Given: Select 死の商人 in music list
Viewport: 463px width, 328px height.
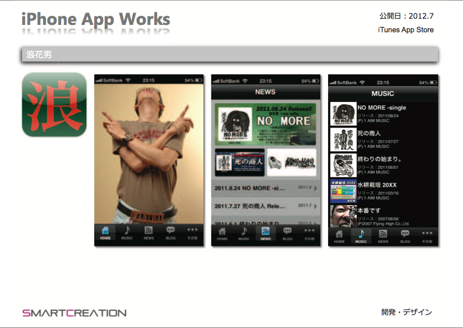Looking at the screenshot, I should (383, 139).
